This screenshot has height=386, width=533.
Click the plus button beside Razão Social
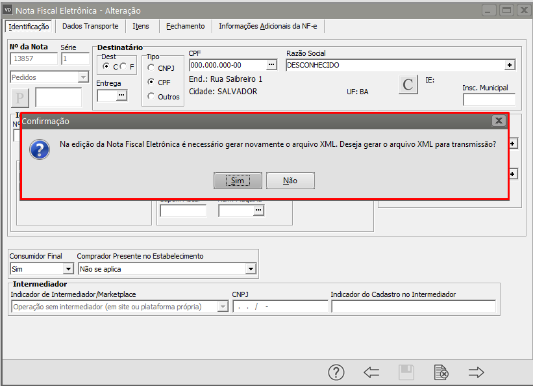[510, 65]
